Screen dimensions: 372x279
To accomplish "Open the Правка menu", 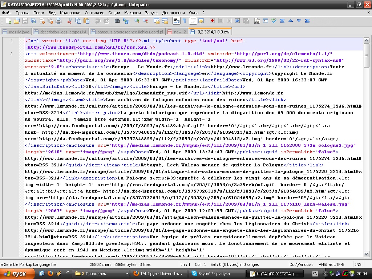I will (x=22, y=13).
